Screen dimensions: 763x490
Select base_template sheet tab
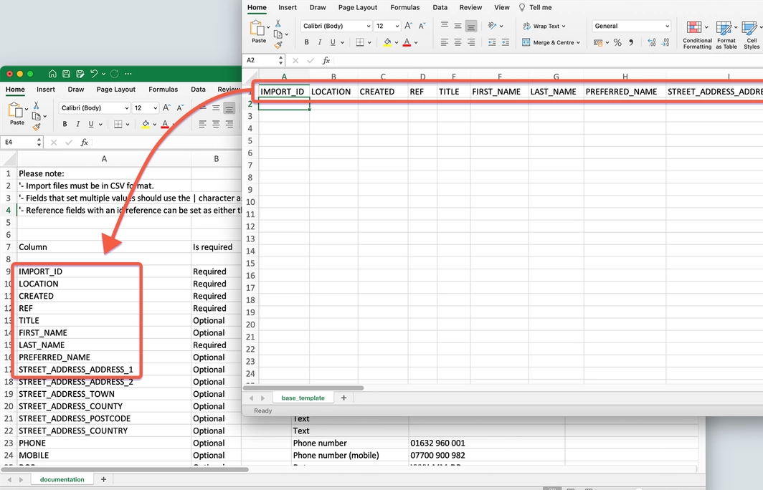click(303, 398)
